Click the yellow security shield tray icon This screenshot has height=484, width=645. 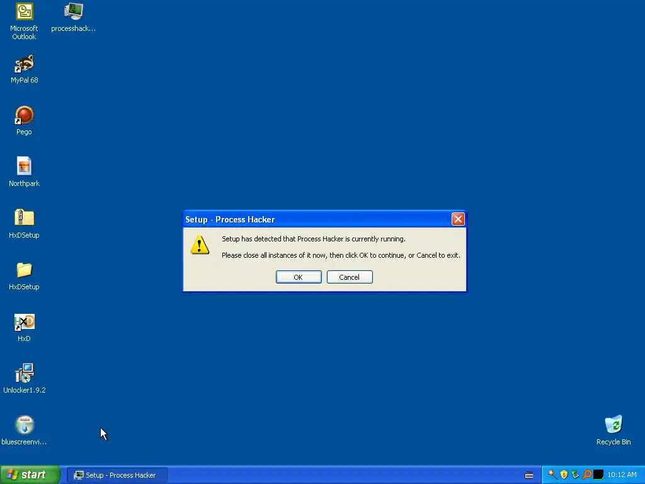point(564,475)
